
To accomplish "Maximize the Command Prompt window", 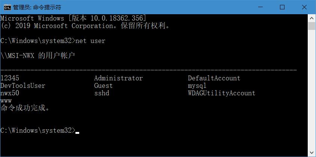I will 282,7.
